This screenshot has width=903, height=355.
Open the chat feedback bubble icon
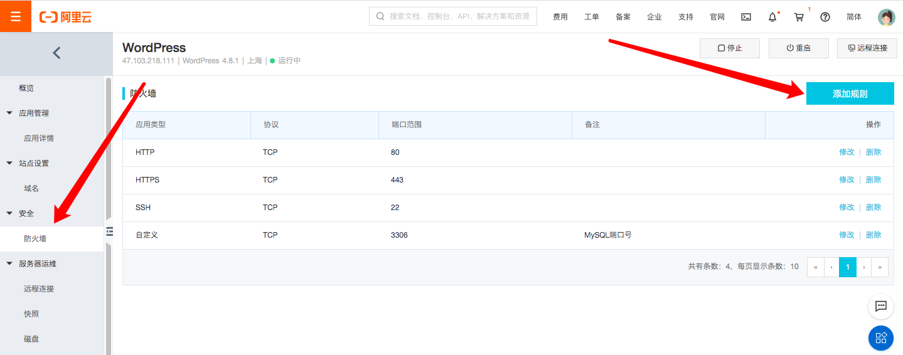[881, 306]
